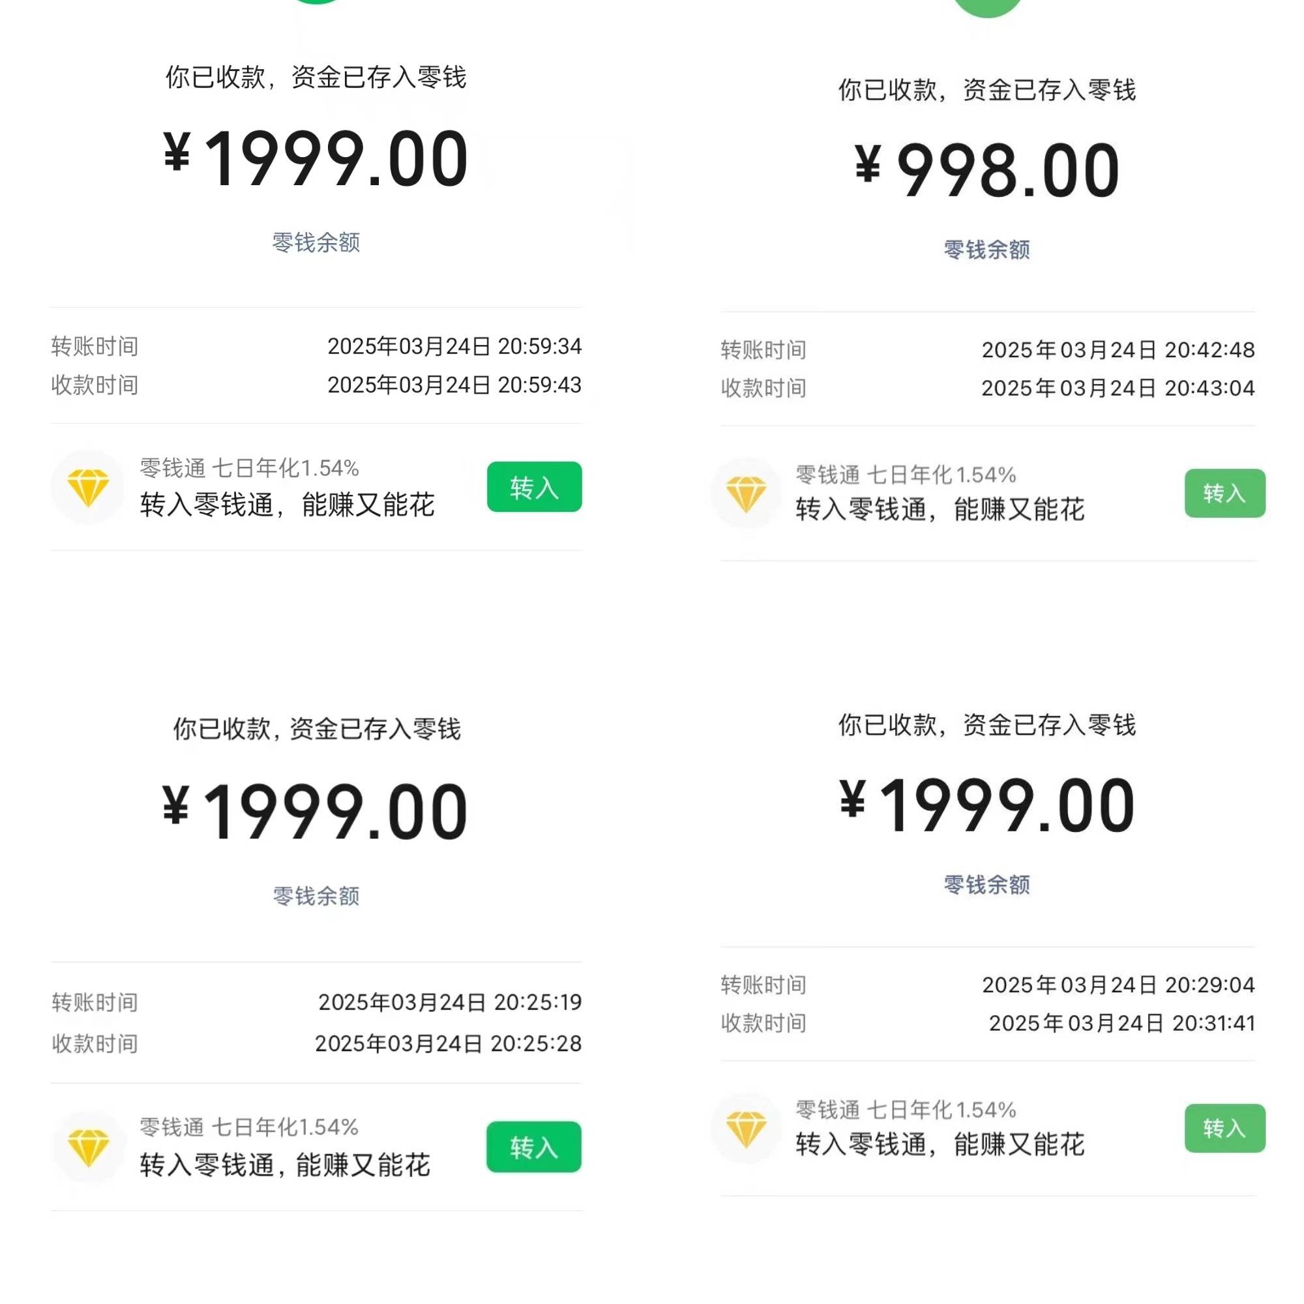Click diamond icon in the 20:29:04 transfer receipt
Image resolution: width=1304 pixels, height=1304 pixels.
click(746, 1128)
